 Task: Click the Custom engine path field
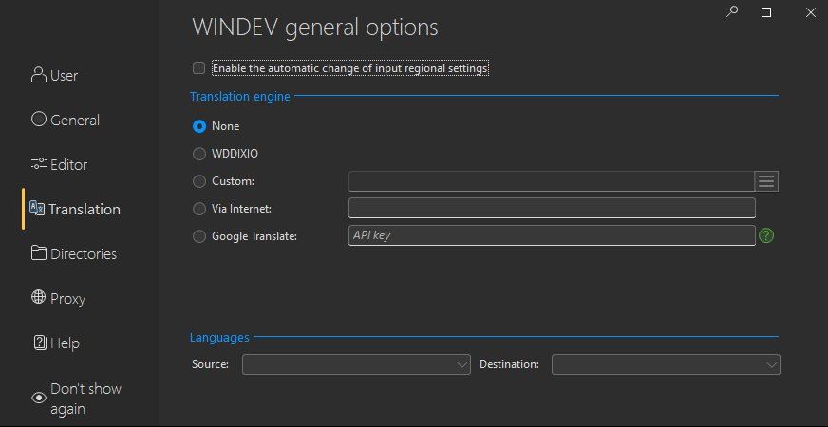(x=551, y=181)
